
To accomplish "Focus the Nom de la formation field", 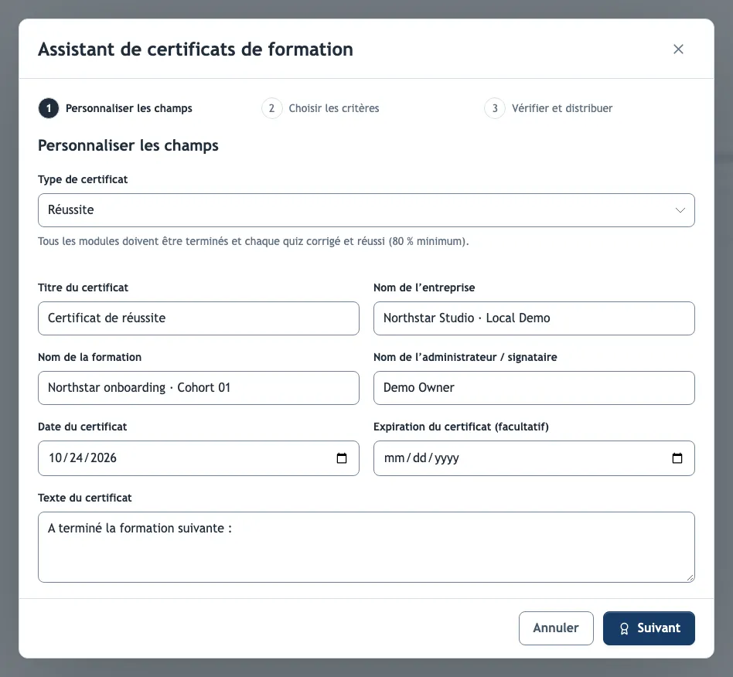I will [199, 388].
